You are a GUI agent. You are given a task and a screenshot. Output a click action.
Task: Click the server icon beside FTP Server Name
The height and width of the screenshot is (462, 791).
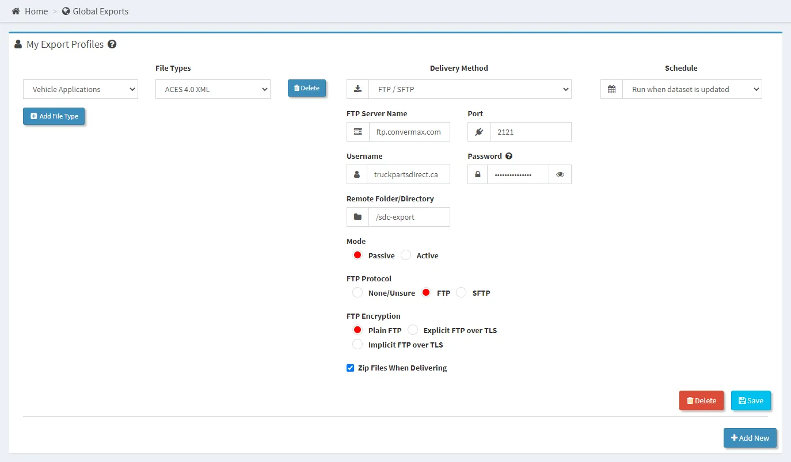pyautogui.click(x=358, y=132)
